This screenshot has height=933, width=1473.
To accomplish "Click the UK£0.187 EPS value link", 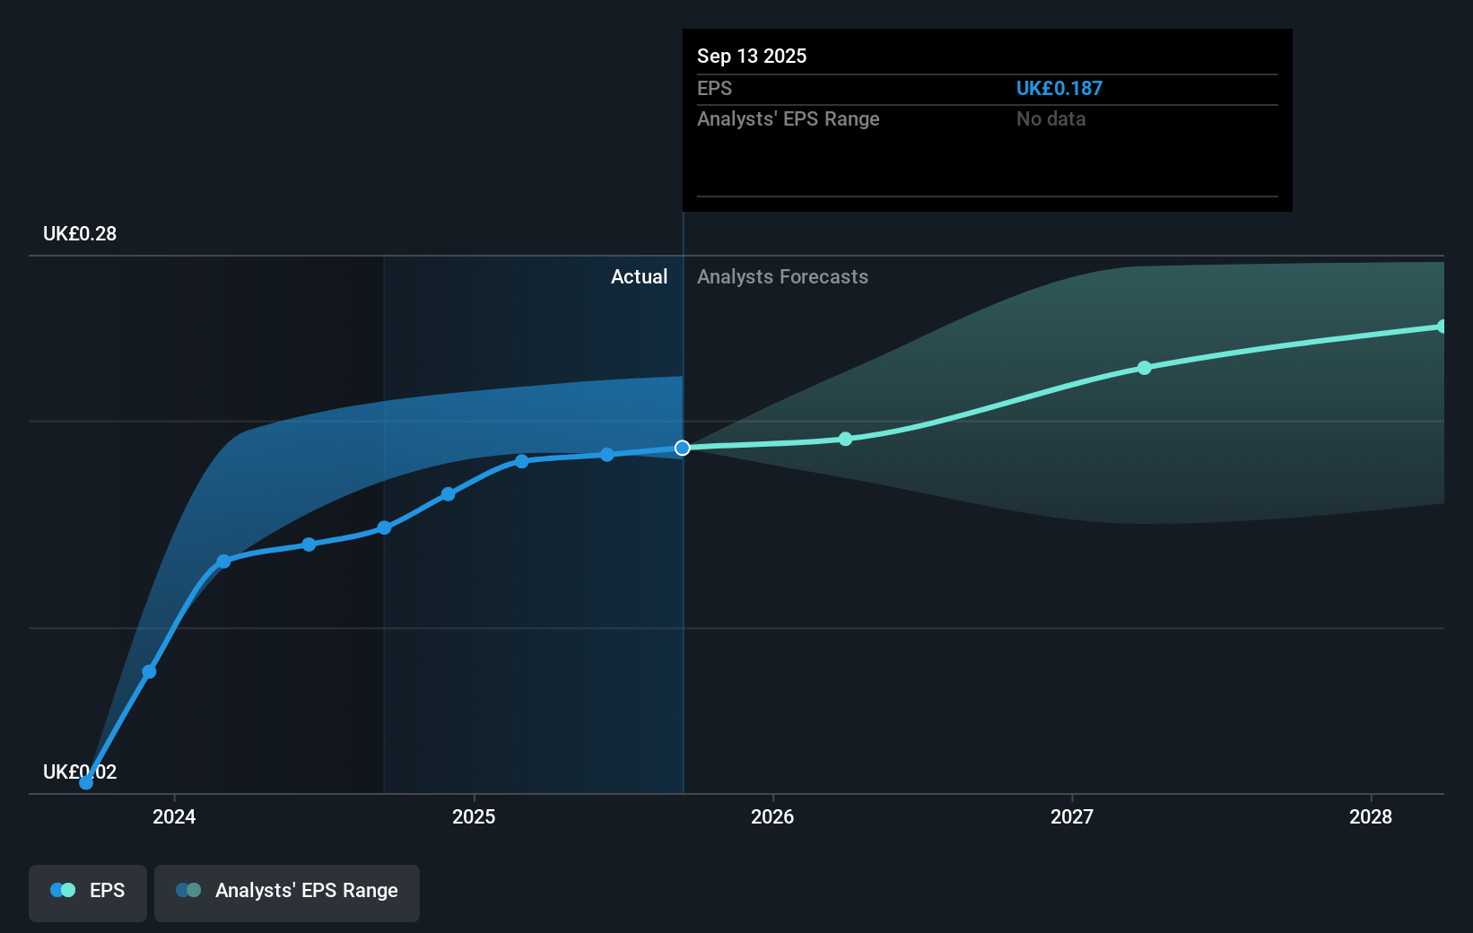I will pyautogui.click(x=1059, y=88).
